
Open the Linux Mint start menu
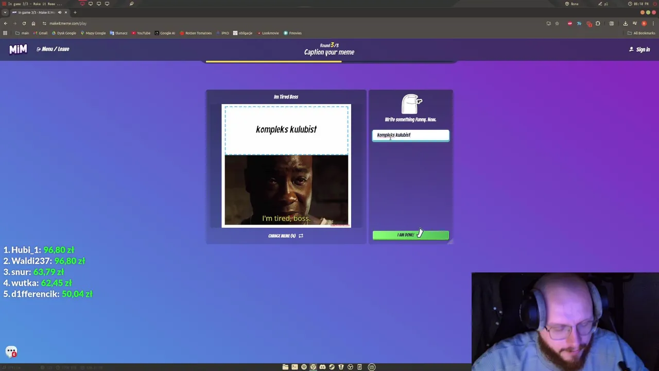coord(372,367)
